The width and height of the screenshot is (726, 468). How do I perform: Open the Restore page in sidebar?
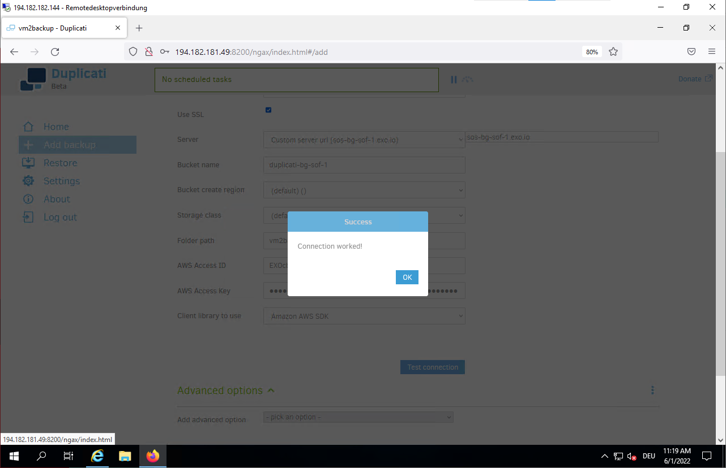pos(60,163)
